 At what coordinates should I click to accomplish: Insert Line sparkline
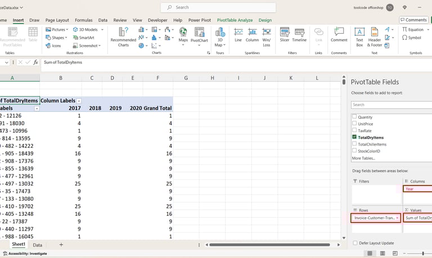pos(238,35)
